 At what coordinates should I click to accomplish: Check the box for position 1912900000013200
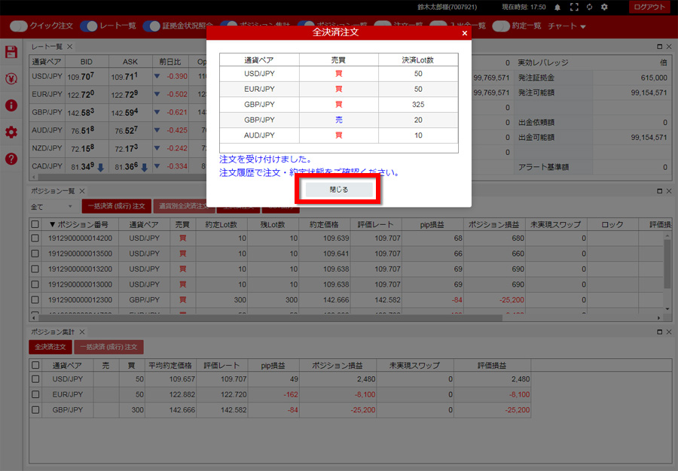pos(35,269)
